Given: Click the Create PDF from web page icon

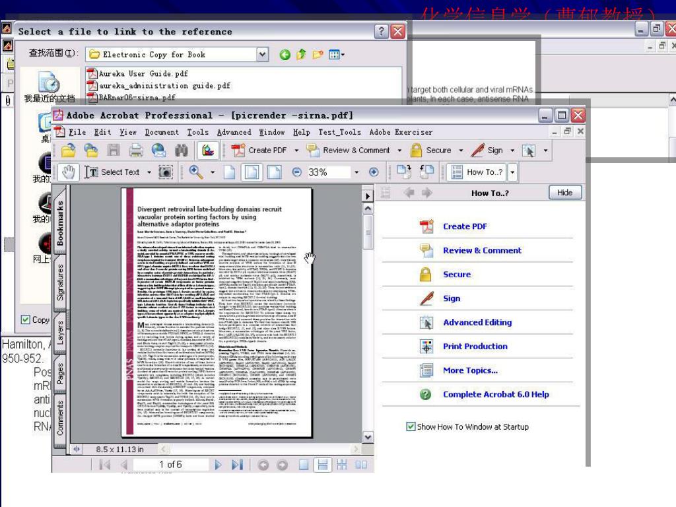Looking at the screenshot, I should point(90,150).
